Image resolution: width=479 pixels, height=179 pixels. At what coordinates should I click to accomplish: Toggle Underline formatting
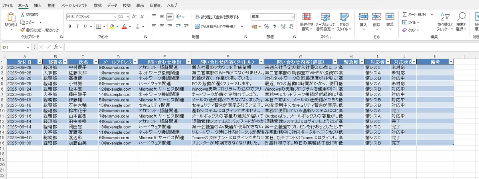85,26
